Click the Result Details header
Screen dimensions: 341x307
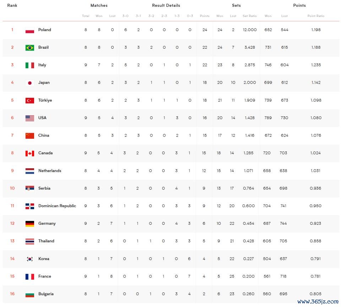pos(166,5)
